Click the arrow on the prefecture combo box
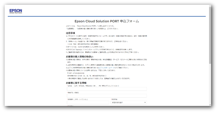This screenshot has height=113, width=218. click(x=145, y=103)
